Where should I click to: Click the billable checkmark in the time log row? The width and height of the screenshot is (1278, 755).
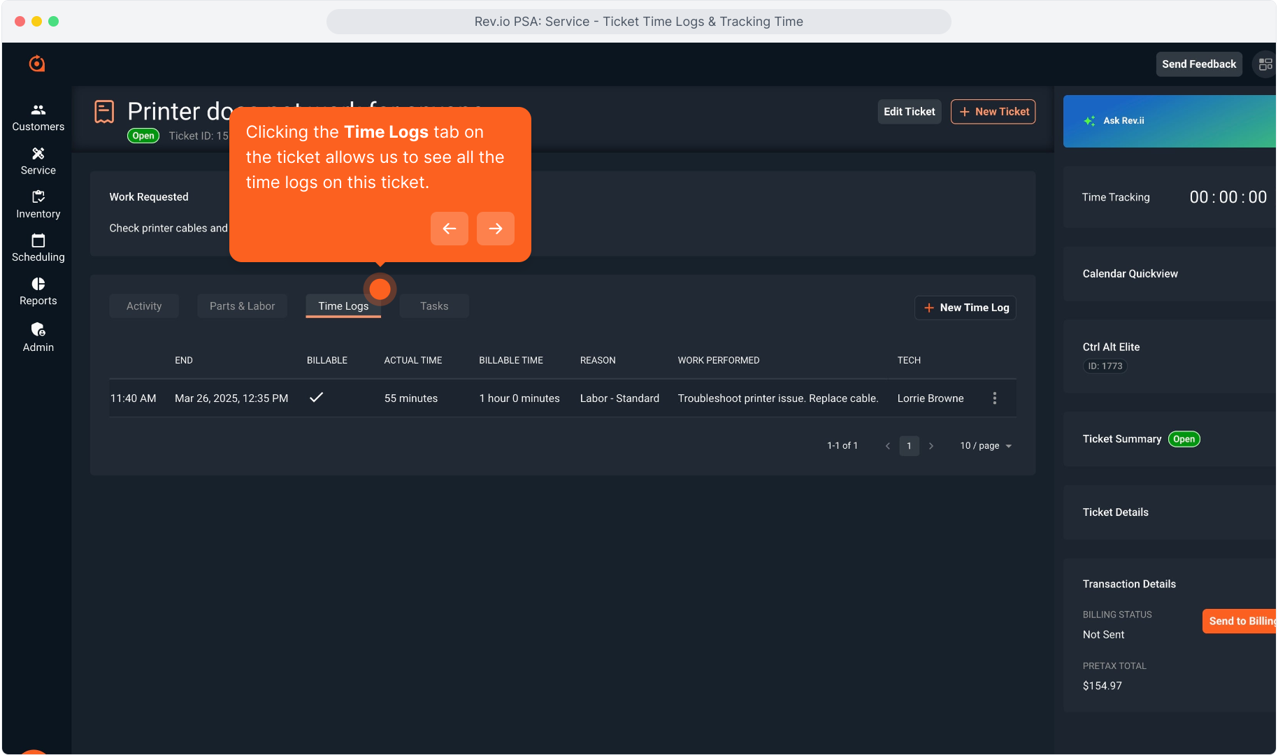pos(316,397)
